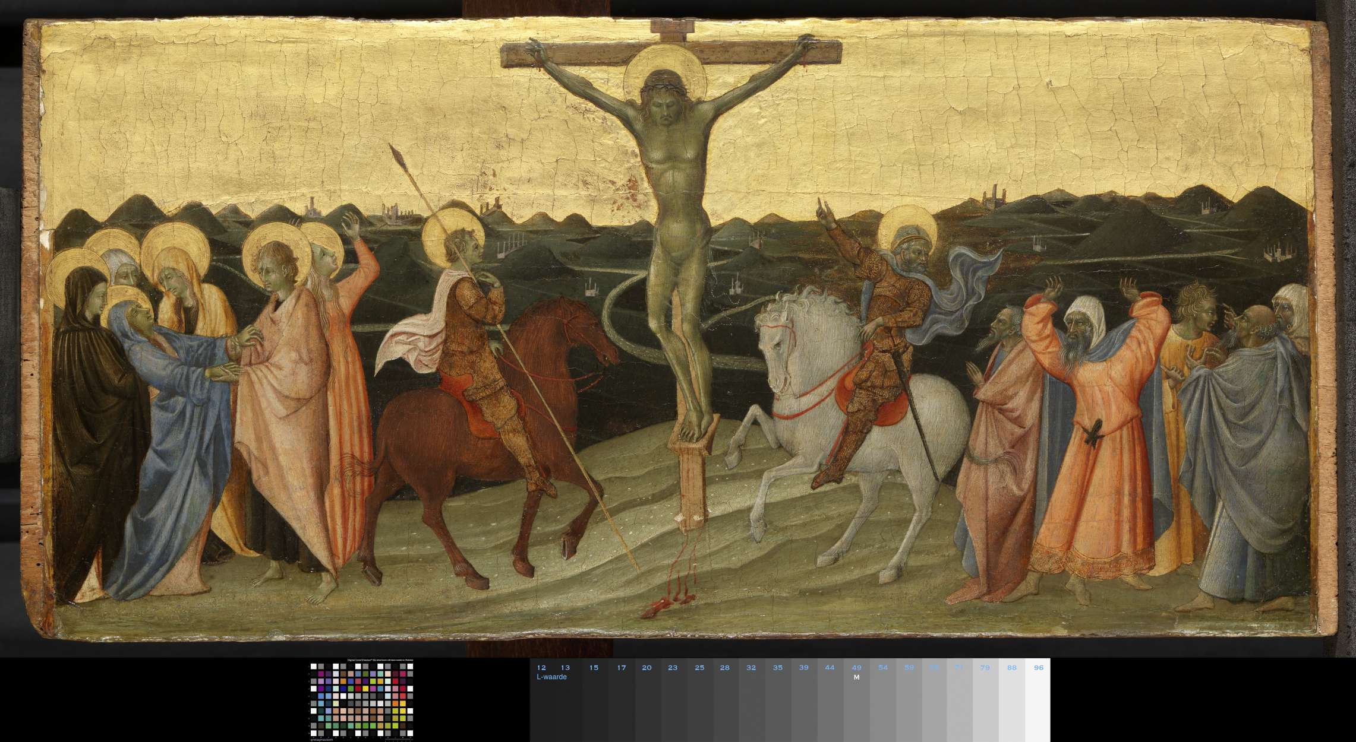
Task: Click the ColorChecker color chart
Action: point(361,700)
